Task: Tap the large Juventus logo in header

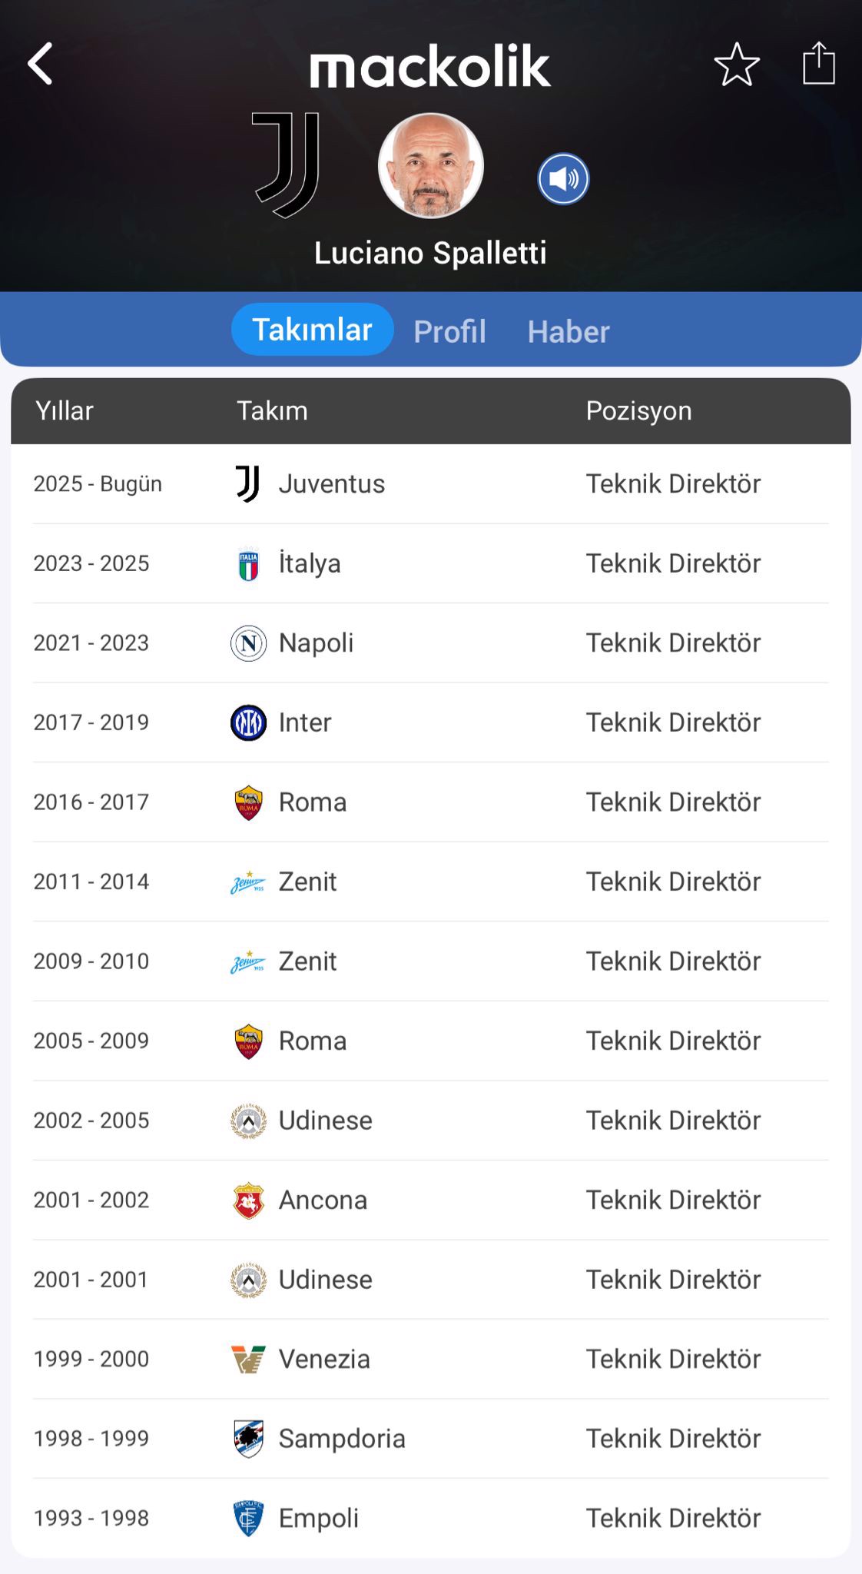Action: pos(287,164)
